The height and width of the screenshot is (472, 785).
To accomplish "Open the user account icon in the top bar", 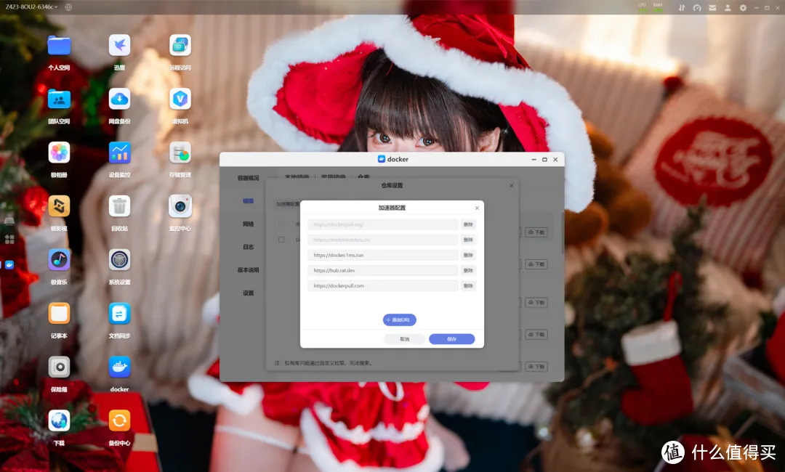I will 728,7.
